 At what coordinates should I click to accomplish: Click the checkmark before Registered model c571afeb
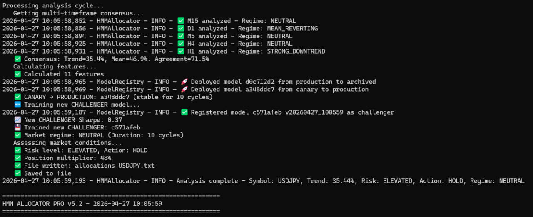184,112
